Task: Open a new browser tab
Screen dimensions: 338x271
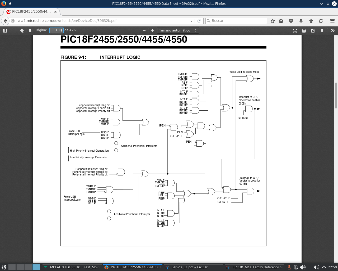Action: pos(64,12)
